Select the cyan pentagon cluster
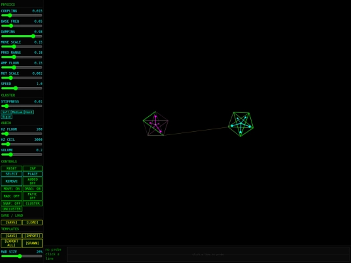 (241, 124)
